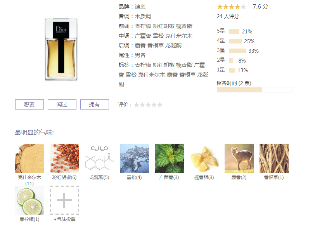Open the 龙涎酮 molecule structure image
The height and width of the screenshot is (233, 315).
(99, 158)
